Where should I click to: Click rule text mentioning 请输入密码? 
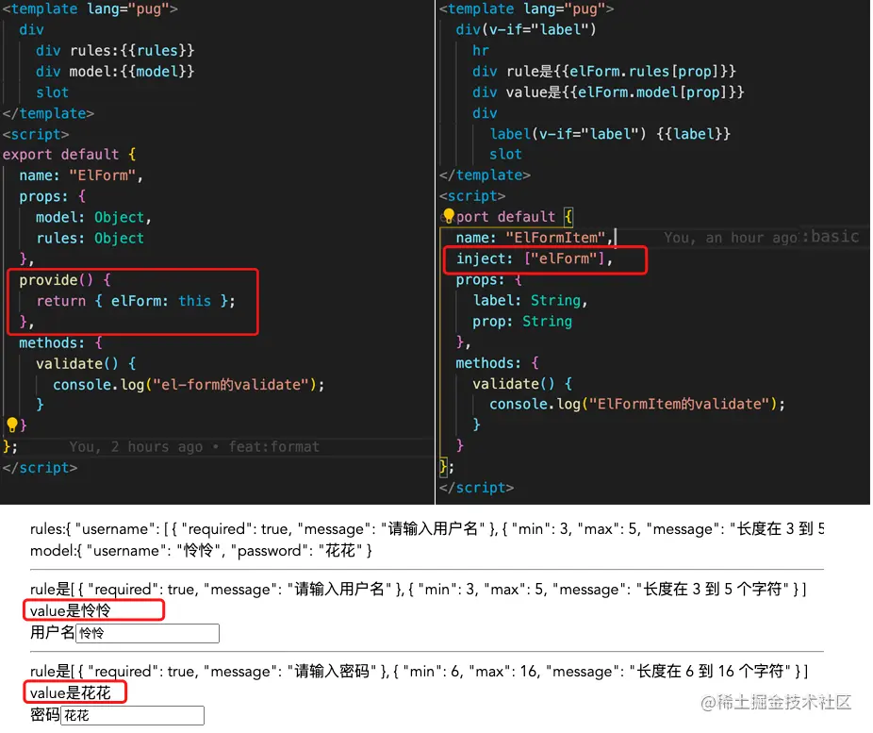pyautogui.click(x=419, y=671)
